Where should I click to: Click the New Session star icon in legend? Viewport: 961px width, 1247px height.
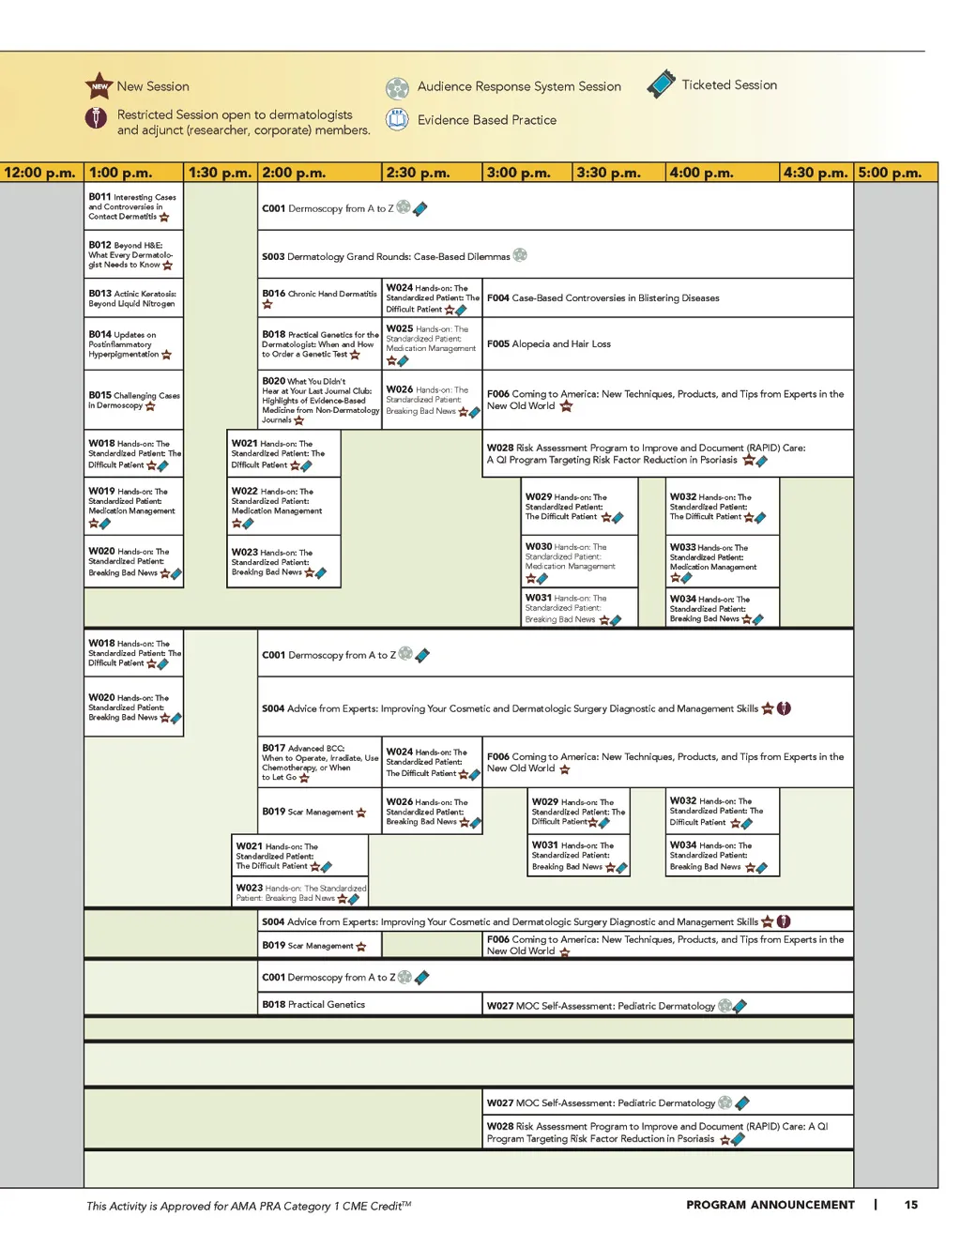[99, 86]
